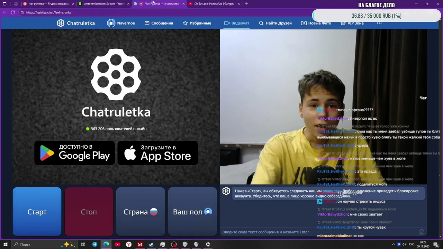Image resolution: width=443 pixels, height=249 pixels.
Task: Click the large revolver cylinder logo
Action: click(116, 74)
